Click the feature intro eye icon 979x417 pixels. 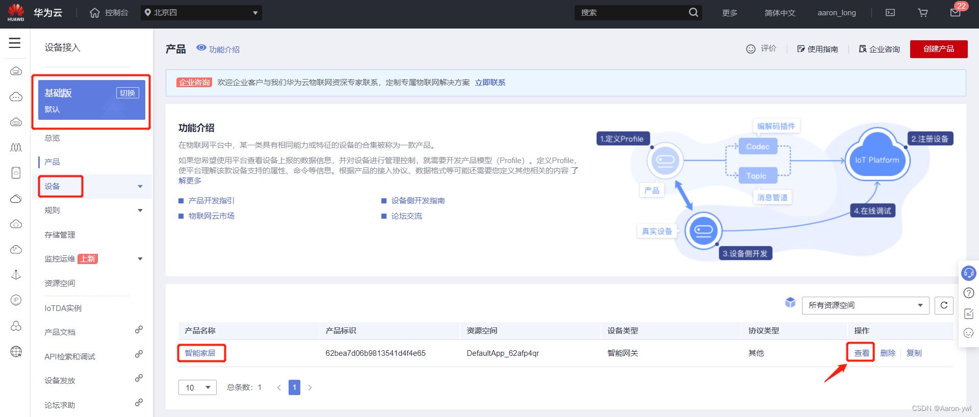201,48
